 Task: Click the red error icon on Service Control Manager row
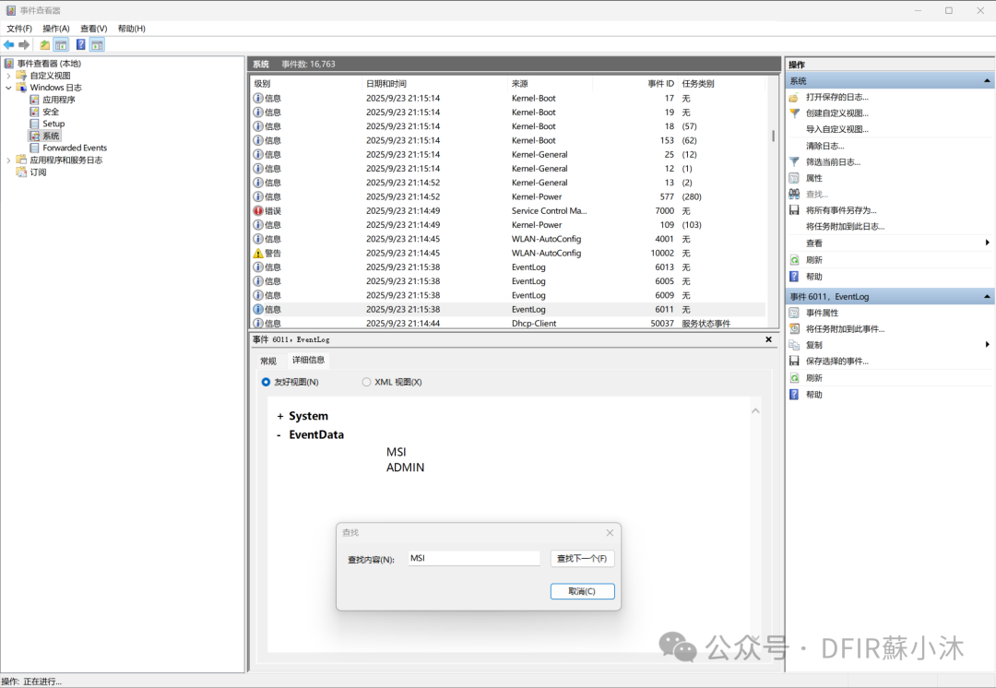pyautogui.click(x=258, y=211)
